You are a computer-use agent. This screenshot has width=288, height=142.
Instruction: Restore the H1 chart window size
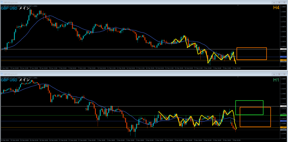coord(279,74)
